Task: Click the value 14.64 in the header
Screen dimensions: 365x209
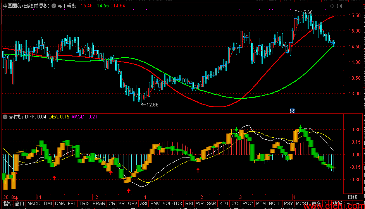Action: point(119,6)
